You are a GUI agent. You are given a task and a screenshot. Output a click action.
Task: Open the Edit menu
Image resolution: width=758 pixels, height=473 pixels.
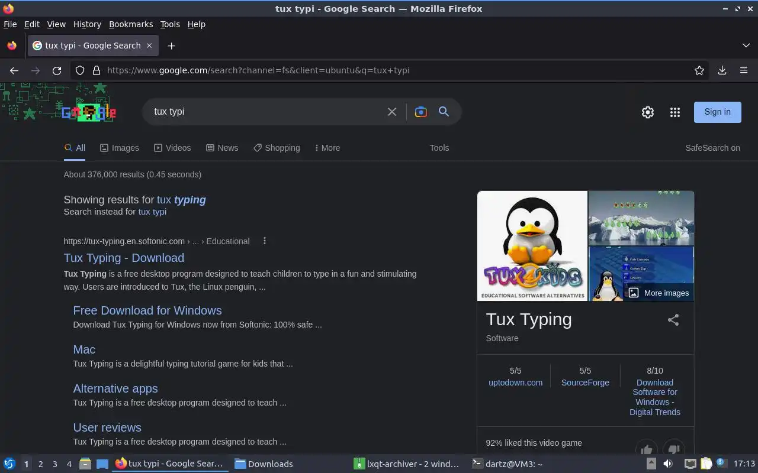pyautogui.click(x=32, y=24)
